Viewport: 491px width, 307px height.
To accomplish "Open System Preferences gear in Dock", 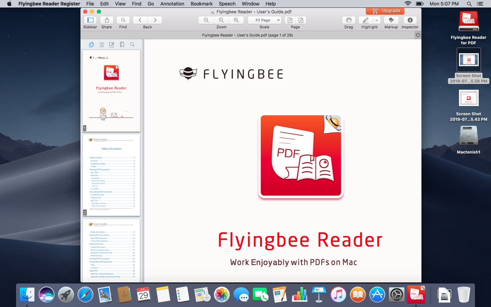I will pos(397,295).
